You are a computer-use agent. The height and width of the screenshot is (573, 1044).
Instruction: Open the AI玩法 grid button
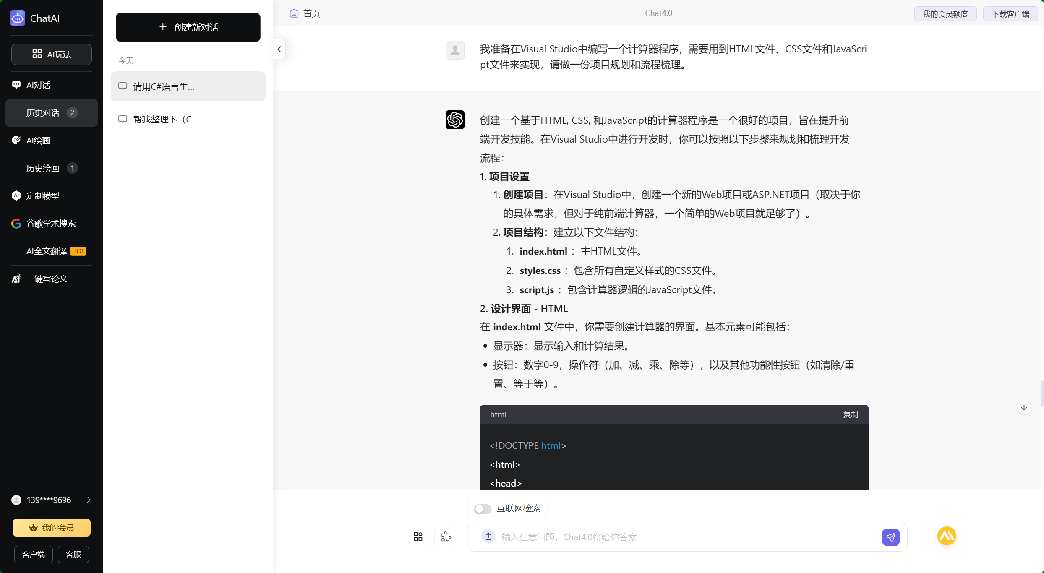pyautogui.click(x=52, y=54)
